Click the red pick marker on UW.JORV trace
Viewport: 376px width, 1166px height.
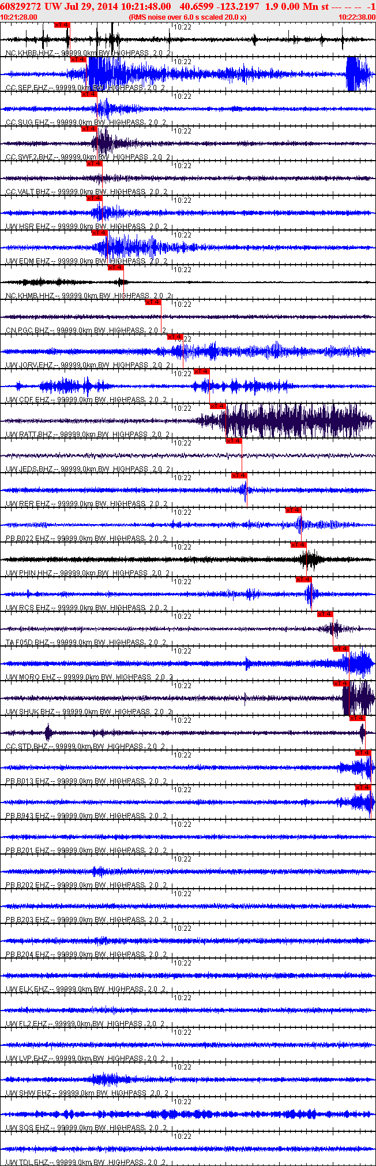coord(175,337)
